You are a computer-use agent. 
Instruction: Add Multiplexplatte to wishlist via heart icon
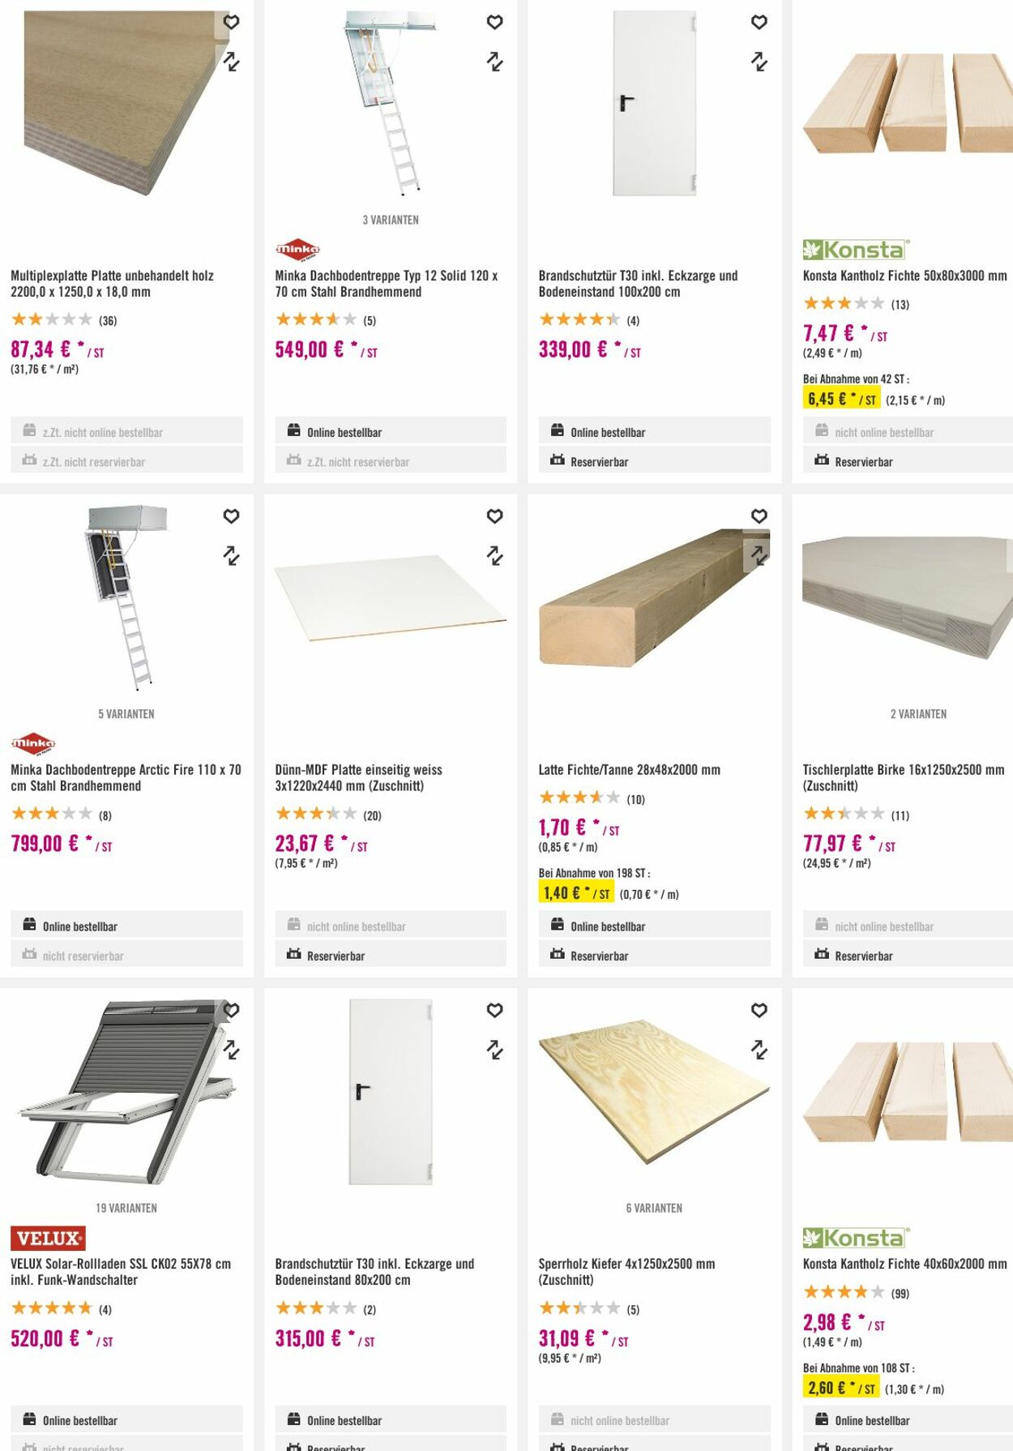pyautogui.click(x=231, y=22)
